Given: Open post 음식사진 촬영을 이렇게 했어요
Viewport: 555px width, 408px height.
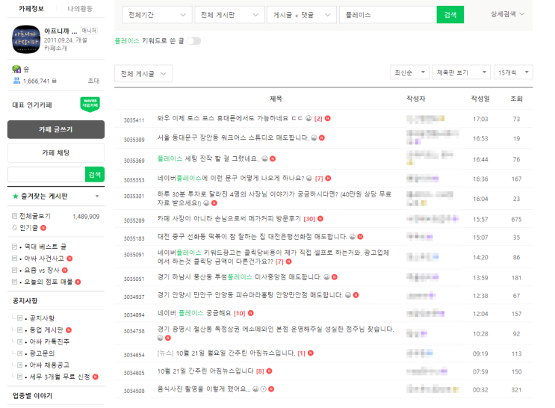Looking at the screenshot, I should (x=203, y=389).
